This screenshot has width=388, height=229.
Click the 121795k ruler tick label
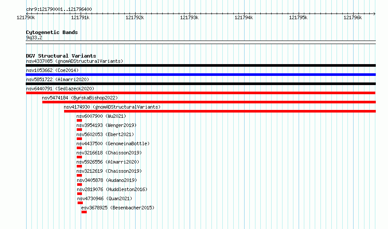click(x=298, y=17)
